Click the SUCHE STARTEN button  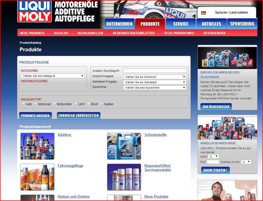(215, 170)
